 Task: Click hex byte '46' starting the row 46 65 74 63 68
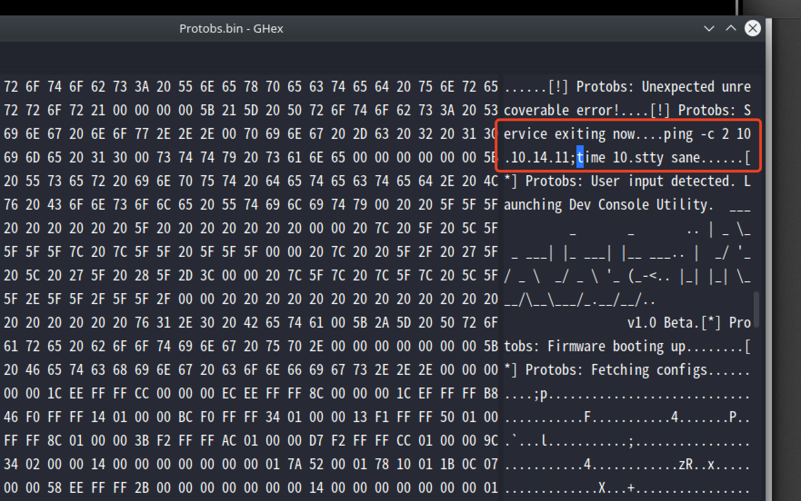[33, 370]
